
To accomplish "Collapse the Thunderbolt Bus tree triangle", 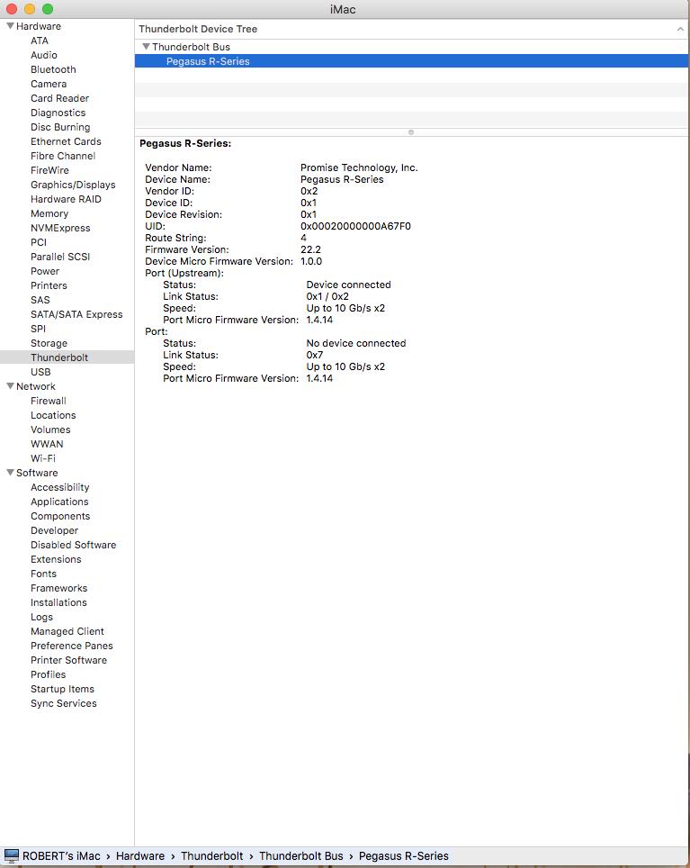I will point(146,47).
